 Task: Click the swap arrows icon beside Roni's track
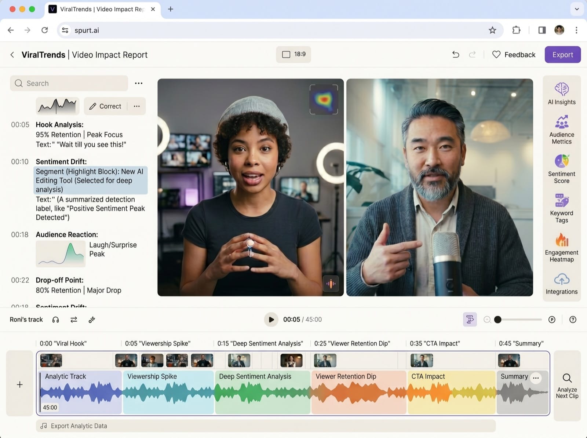click(74, 320)
